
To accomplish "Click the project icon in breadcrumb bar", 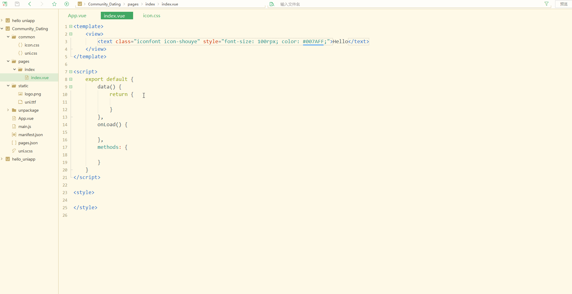I will coord(80,4).
